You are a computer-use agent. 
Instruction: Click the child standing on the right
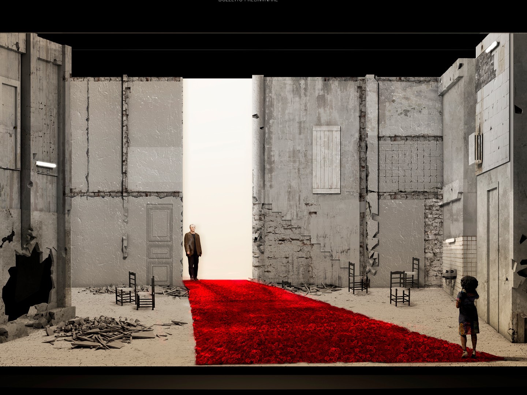468,315
